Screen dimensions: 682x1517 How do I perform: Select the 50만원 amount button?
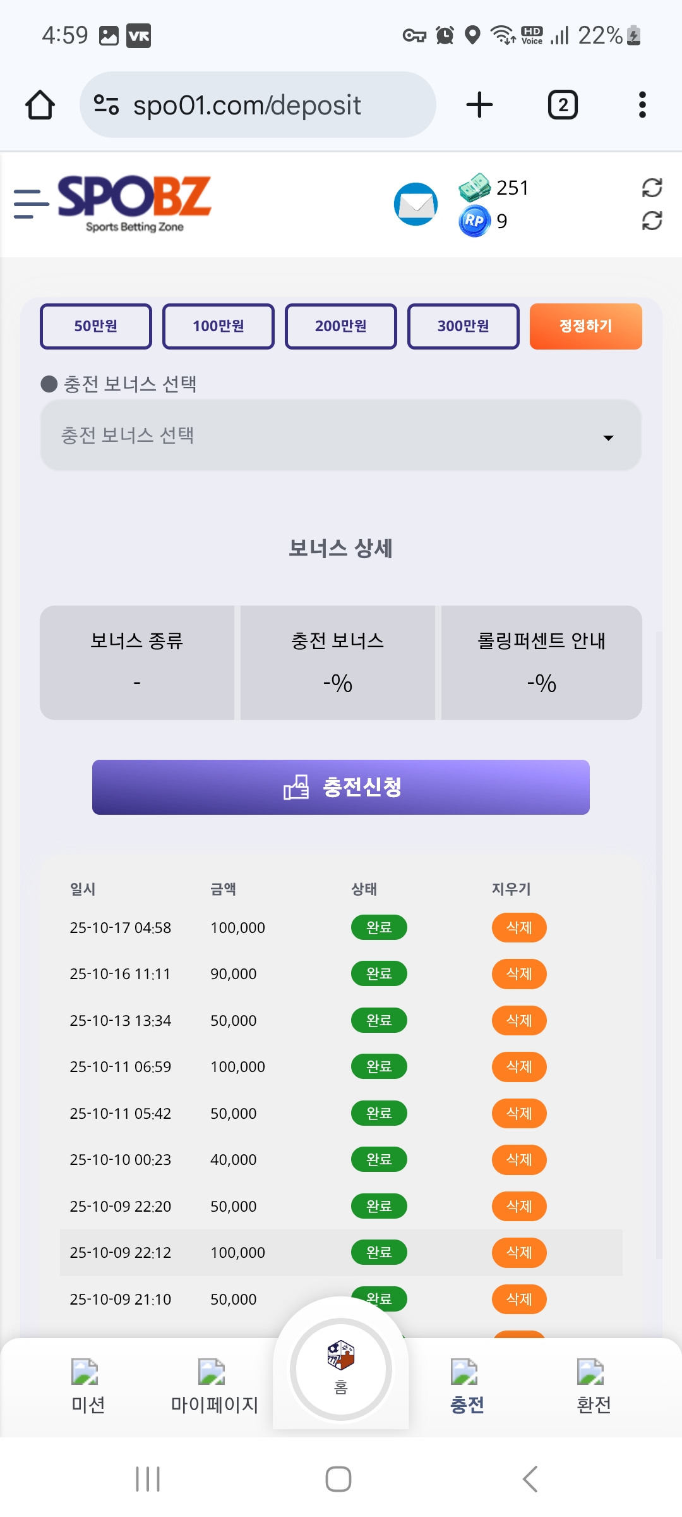[96, 326]
